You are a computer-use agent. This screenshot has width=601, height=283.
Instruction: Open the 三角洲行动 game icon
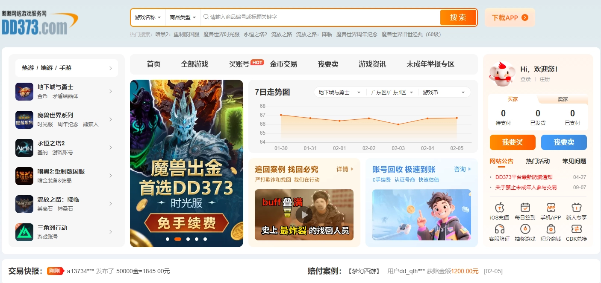[24, 232]
